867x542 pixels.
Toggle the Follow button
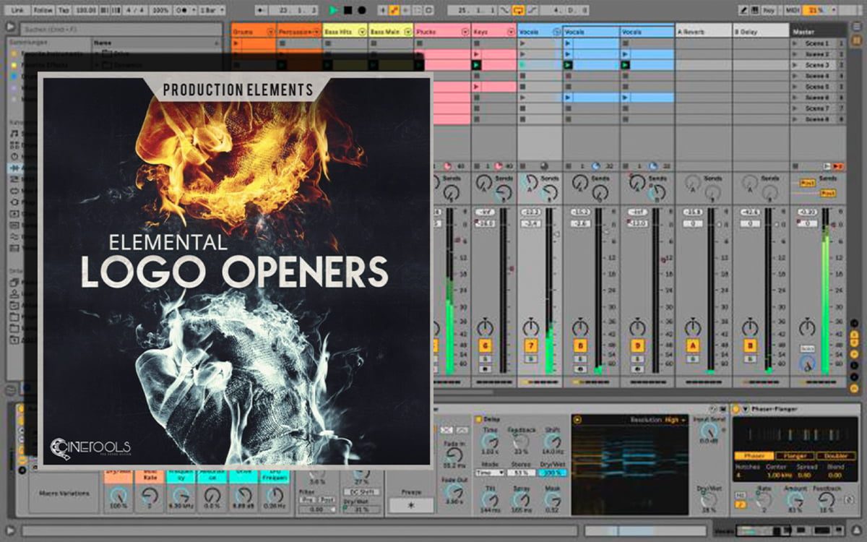[x=43, y=11]
